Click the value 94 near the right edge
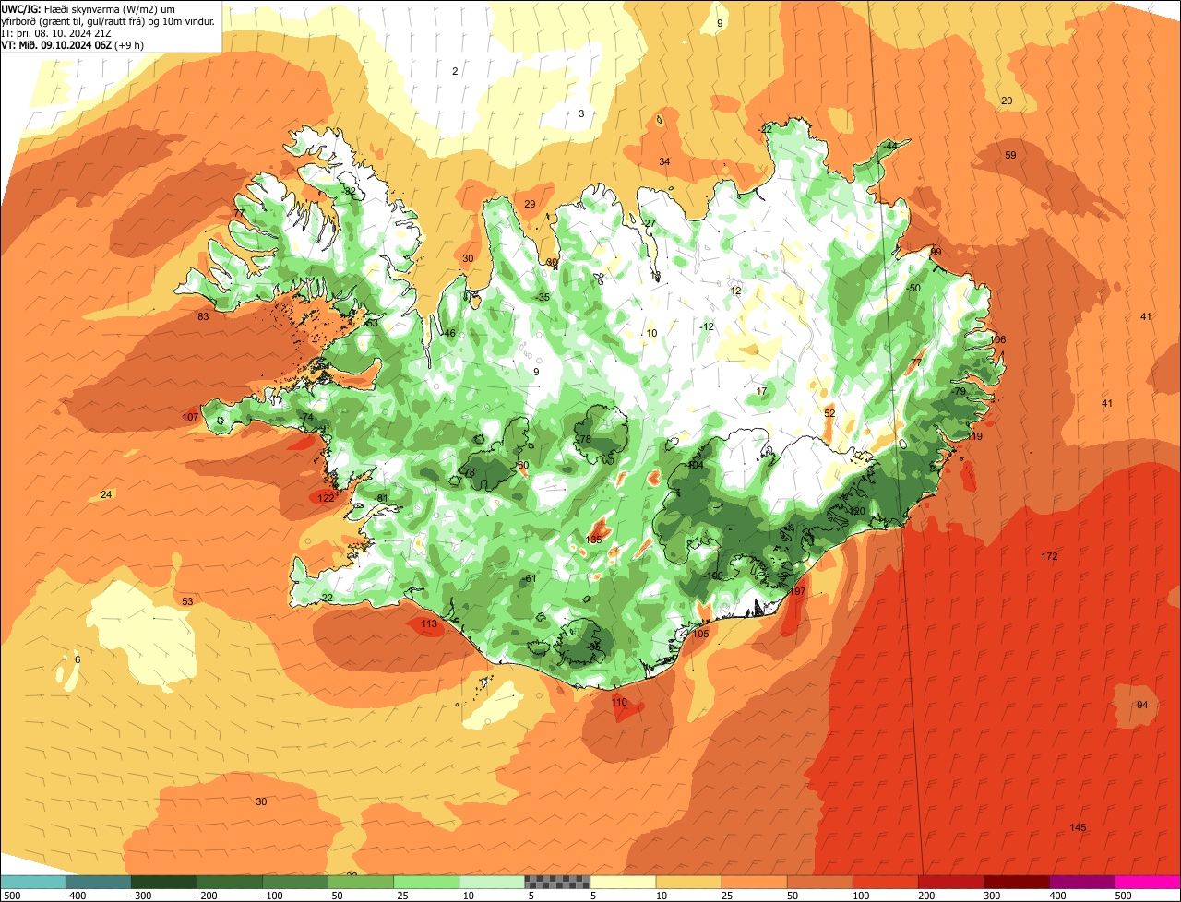1181x902 pixels. tap(1142, 705)
